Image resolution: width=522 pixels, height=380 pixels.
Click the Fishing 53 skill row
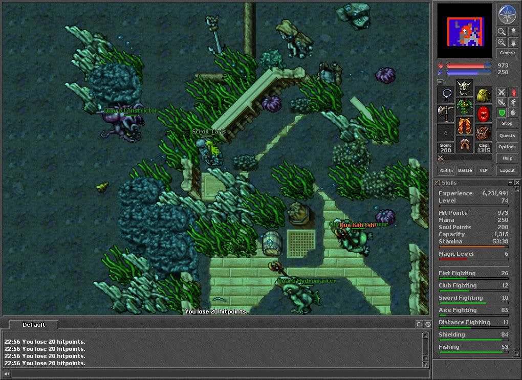click(x=473, y=347)
